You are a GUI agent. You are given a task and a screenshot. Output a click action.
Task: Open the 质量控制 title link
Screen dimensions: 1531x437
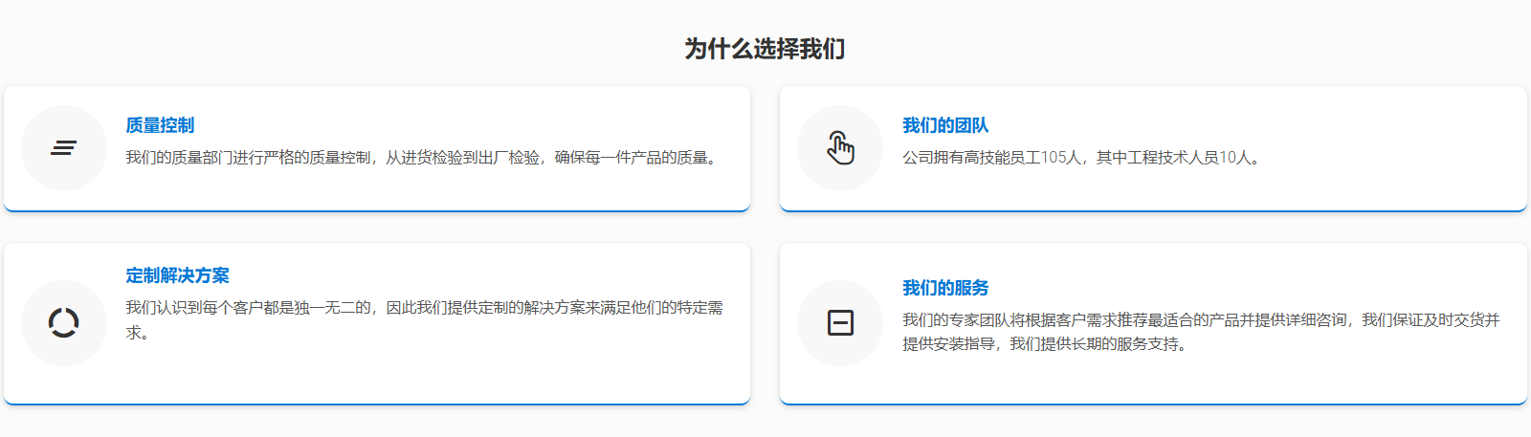(160, 125)
